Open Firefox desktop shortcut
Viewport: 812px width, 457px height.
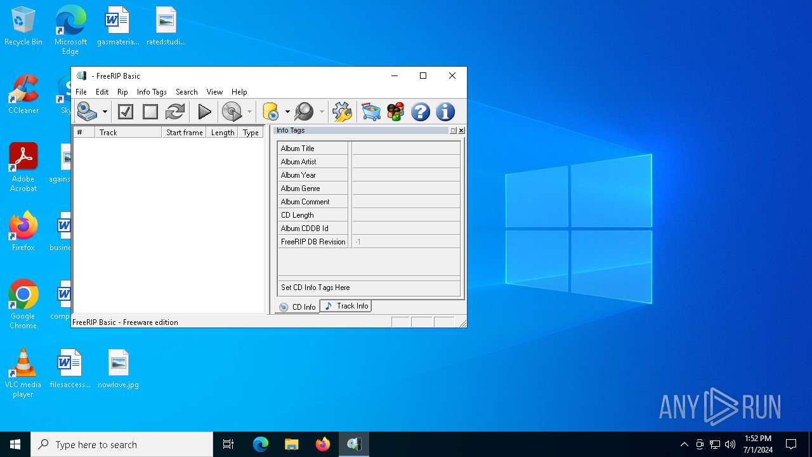pyautogui.click(x=23, y=232)
